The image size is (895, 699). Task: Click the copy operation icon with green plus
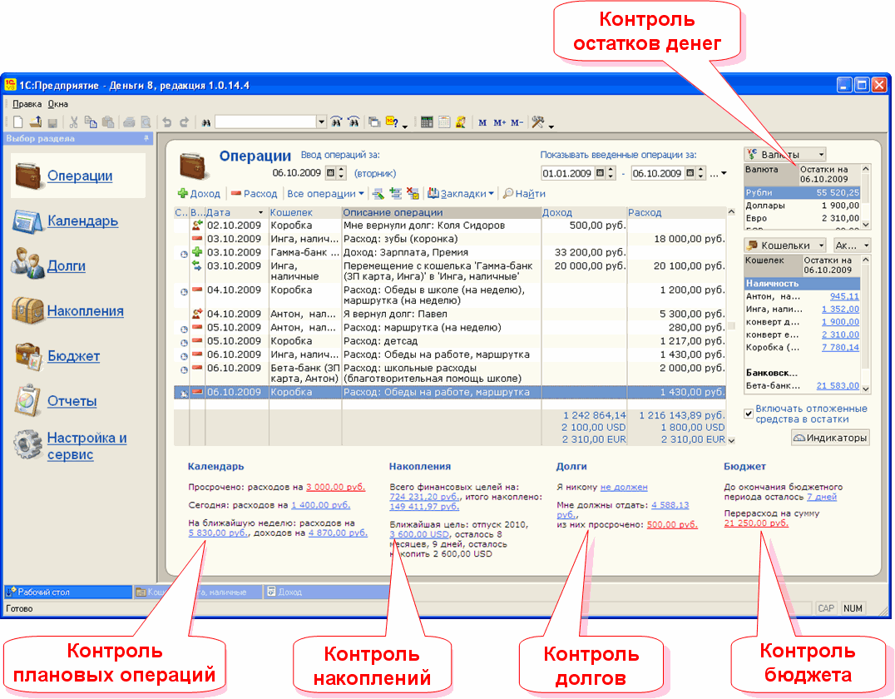point(396,194)
